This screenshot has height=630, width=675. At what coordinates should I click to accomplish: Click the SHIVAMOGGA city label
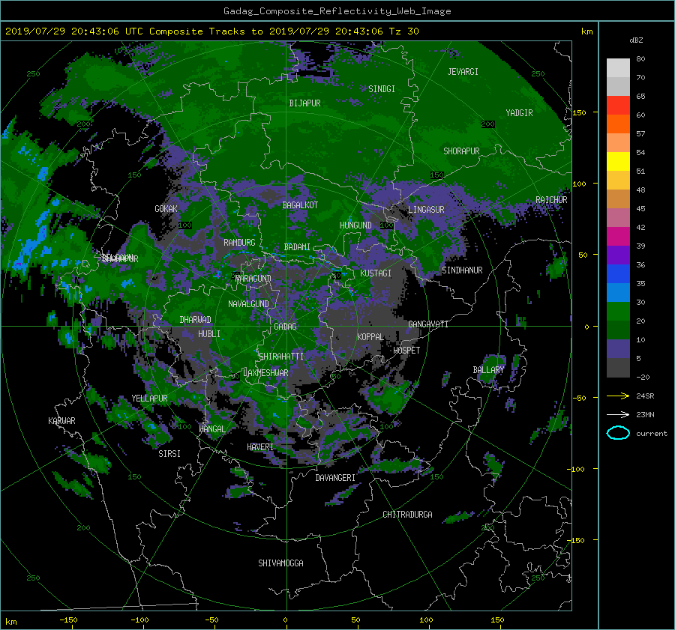(x=280, y=563)
